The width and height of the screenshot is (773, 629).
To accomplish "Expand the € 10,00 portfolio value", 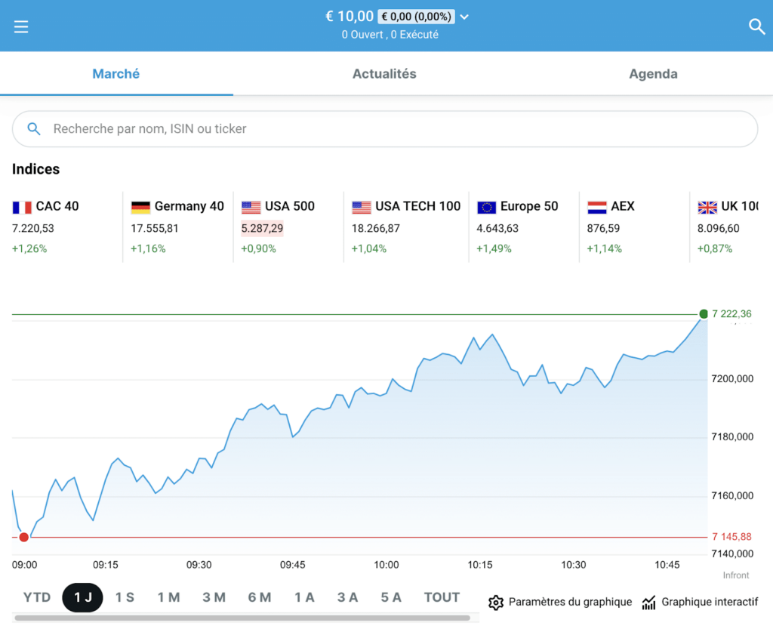I will coord(350,17).
